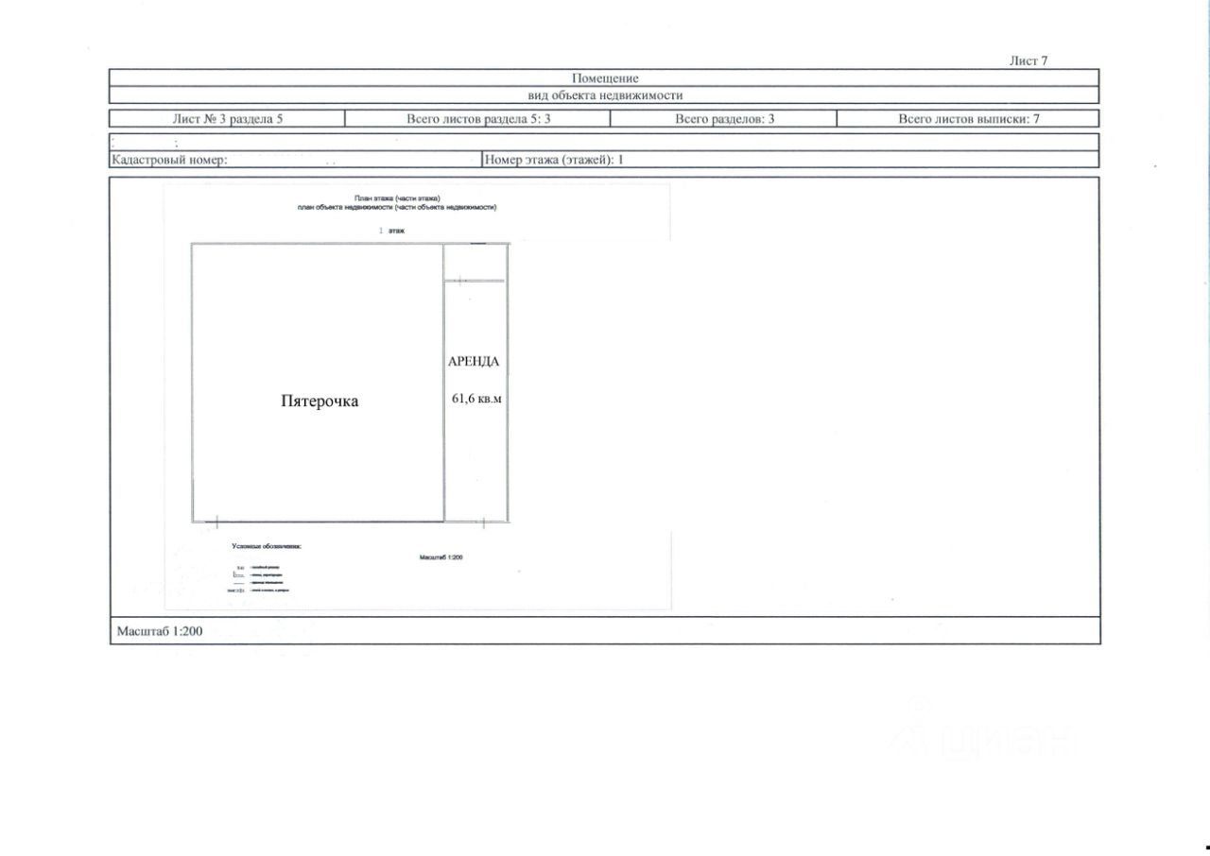The height and width of the screenshot is (856, 1210).
Task: Select the "61,6 кв.м" area value
Action: (476, 399)
